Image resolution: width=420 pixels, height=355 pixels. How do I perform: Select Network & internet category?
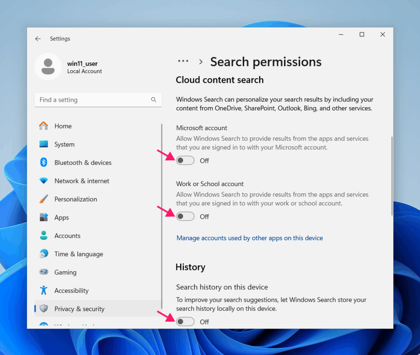click(x=98, y=181)
